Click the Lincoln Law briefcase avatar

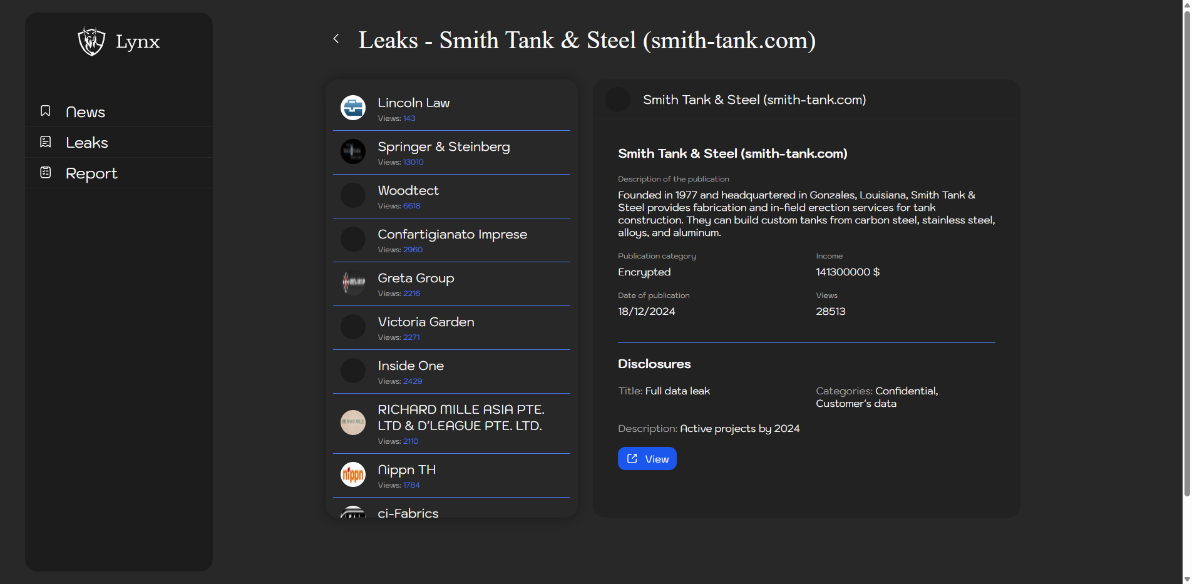point(353,108)
